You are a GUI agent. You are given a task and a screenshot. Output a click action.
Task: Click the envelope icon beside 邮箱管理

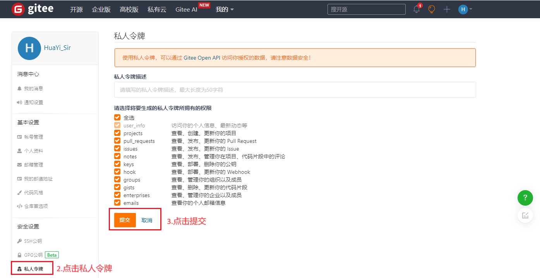[20, 165]
